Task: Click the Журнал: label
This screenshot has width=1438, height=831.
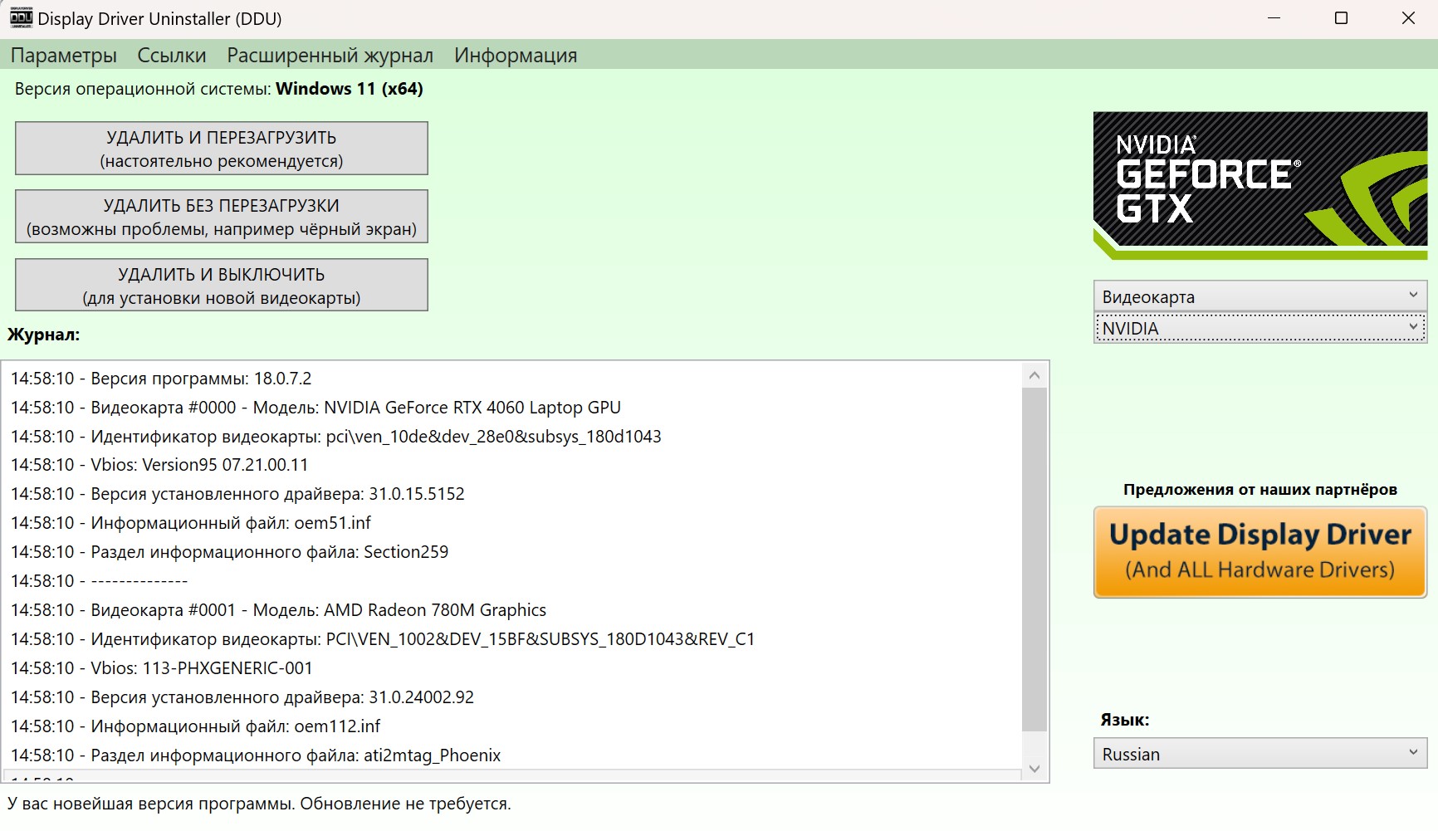Action: (x=43, y=335)
